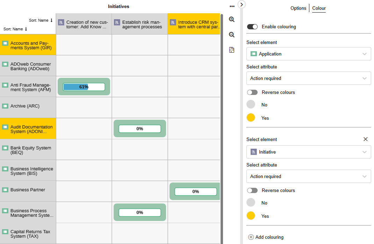Click the export matrix icon below zoom
Image resolution: width=374 pixels, height=244 pixels.
[x=231, y=50]
